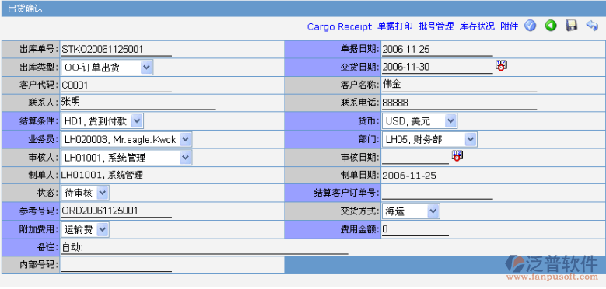Open the 交货方式 海运 dropdown
The height and width of the screenshot is (289, 606).
pos(412,211)
